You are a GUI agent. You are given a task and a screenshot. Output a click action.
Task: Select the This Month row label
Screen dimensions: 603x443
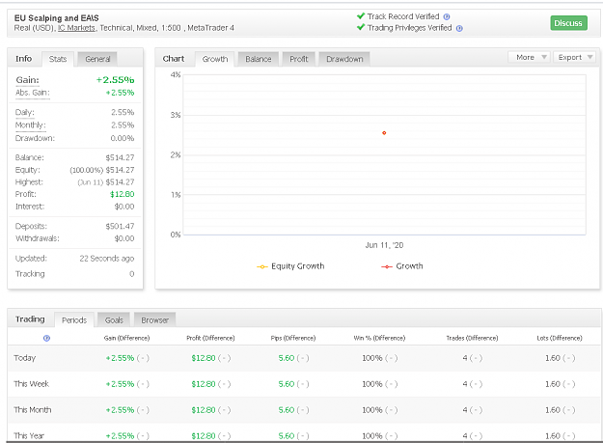point(32,410)
